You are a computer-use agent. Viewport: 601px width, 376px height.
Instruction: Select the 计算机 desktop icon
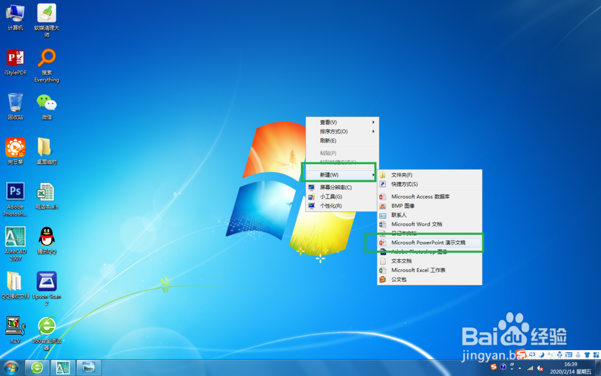pos(16,17)
